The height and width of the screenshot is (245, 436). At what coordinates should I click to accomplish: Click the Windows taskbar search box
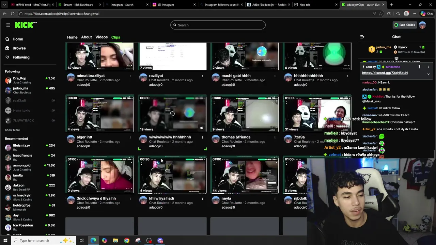pos(43,241)
